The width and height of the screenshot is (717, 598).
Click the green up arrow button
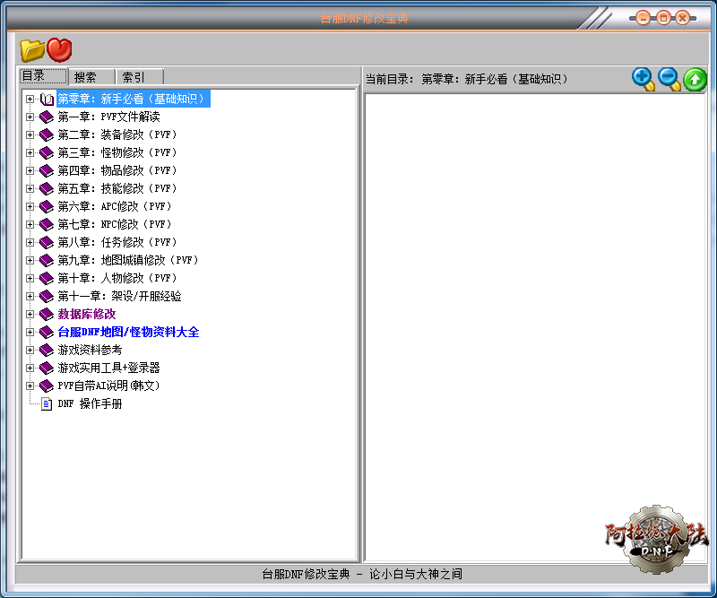pyautogui.click(x=695, y=80)
